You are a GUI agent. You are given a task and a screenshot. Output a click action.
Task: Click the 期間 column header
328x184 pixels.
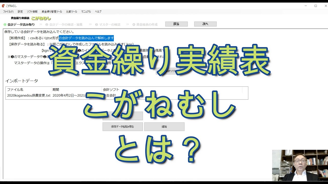click(76, 90)
